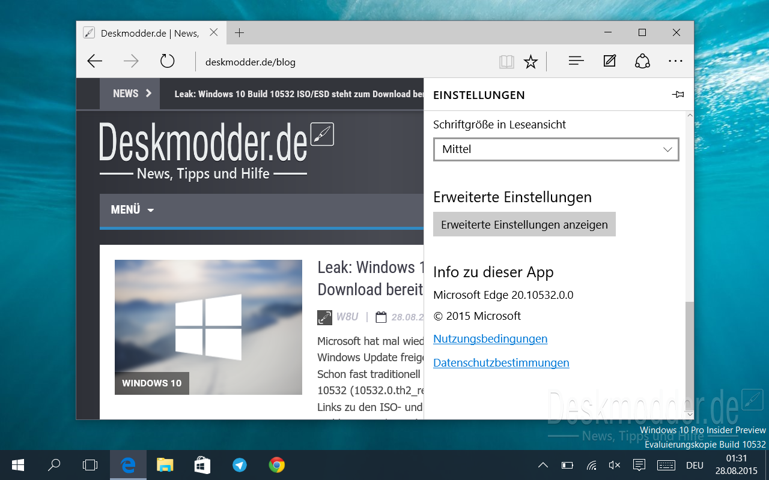Click the DEU language indicator

coord(695,465)
